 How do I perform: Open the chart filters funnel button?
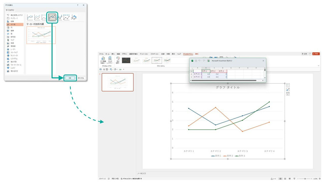288,94
